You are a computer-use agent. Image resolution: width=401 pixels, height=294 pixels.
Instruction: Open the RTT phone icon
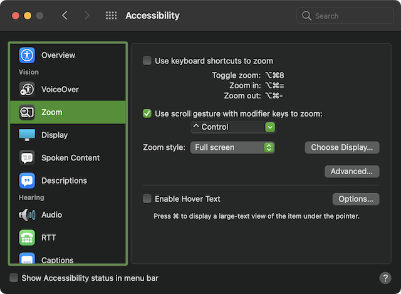[x=27, y=238]
